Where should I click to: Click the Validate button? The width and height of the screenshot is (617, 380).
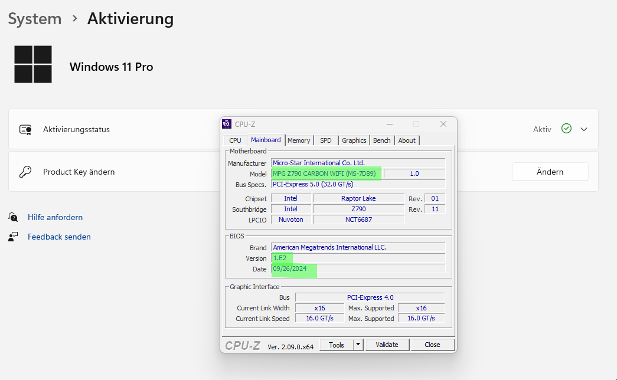[x=387, y=345]
